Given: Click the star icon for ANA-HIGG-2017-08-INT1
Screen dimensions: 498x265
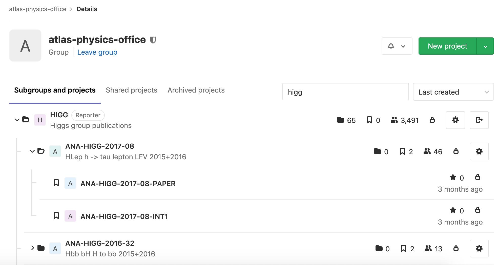Looking at the screenshot, I should pos(453,210).
